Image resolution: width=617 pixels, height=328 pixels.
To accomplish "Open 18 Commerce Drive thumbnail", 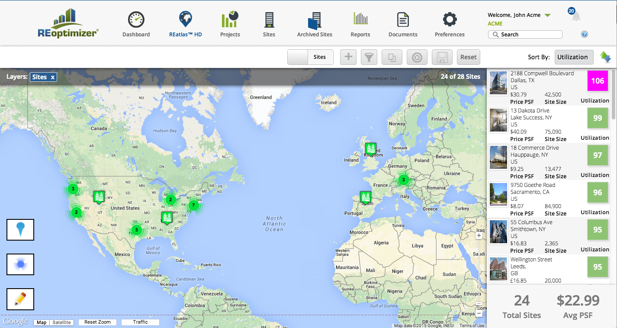I will coord(498,157).
